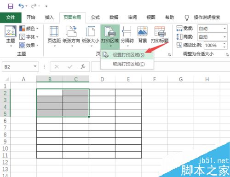Screen dimensions: 230x177
Task: Click the Undo arrow icon
Action: click(x=21, y=6)
